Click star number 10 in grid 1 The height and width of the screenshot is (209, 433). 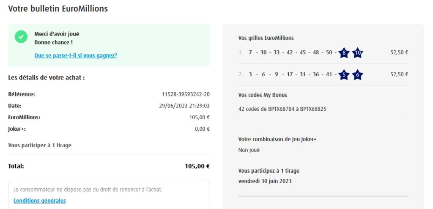[357, 53]
